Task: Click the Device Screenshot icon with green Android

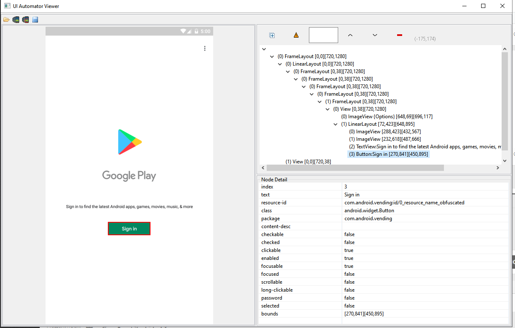Action: (16, 20)
